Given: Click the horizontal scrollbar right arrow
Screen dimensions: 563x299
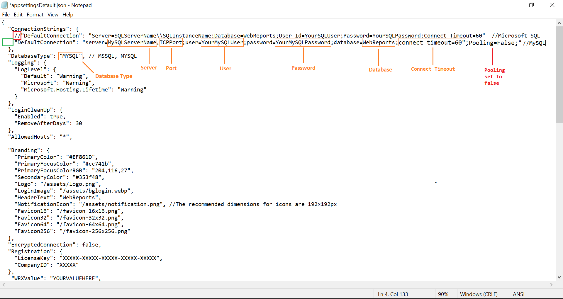Looking at the screenshot, I should (x=552, y=285).
